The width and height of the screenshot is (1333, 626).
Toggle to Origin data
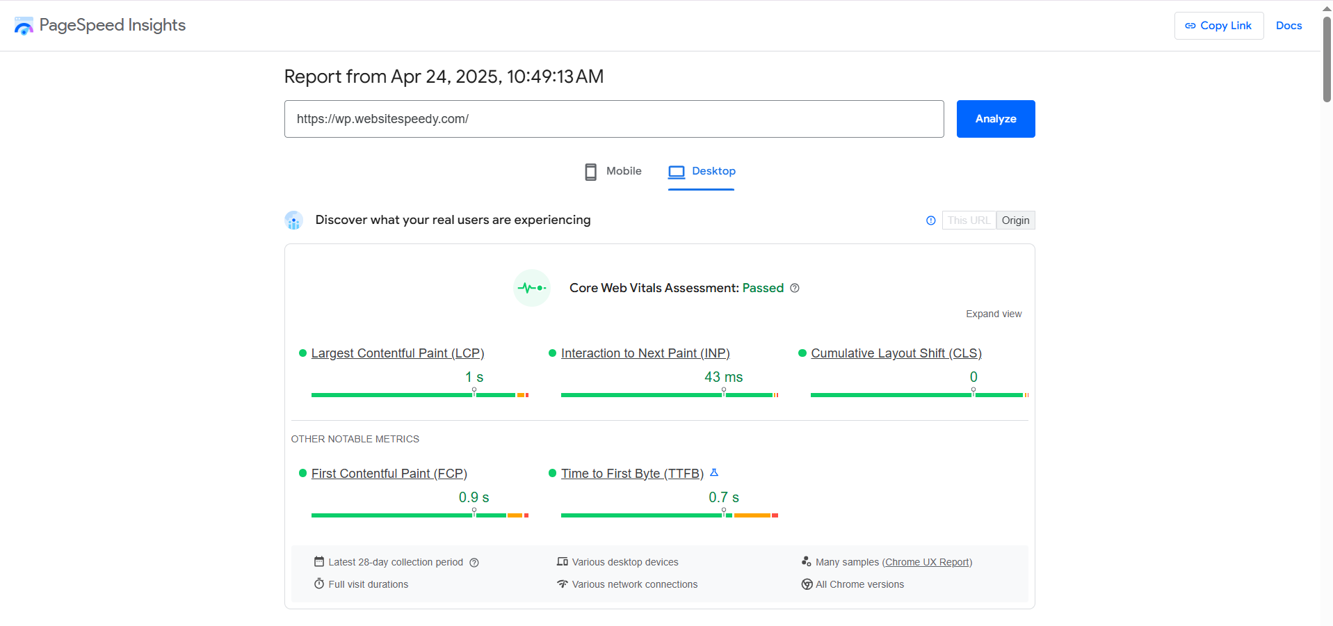1015,220
